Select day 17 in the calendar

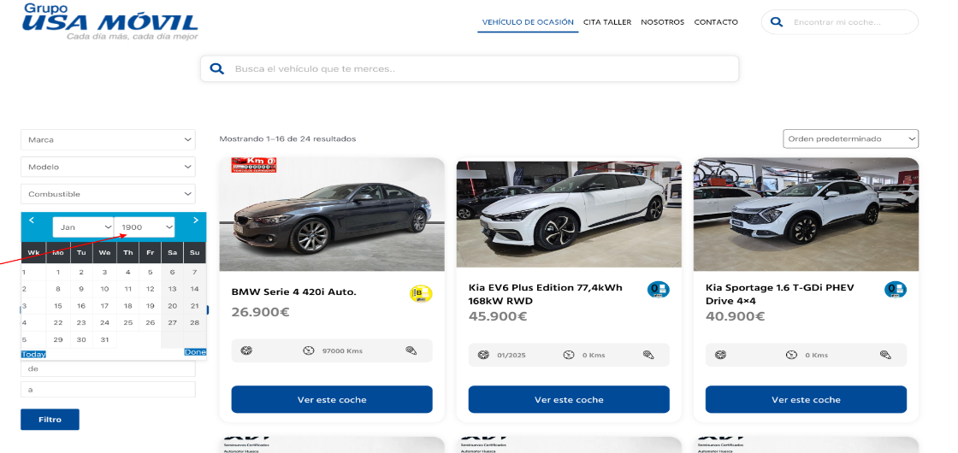pos(104,306)
